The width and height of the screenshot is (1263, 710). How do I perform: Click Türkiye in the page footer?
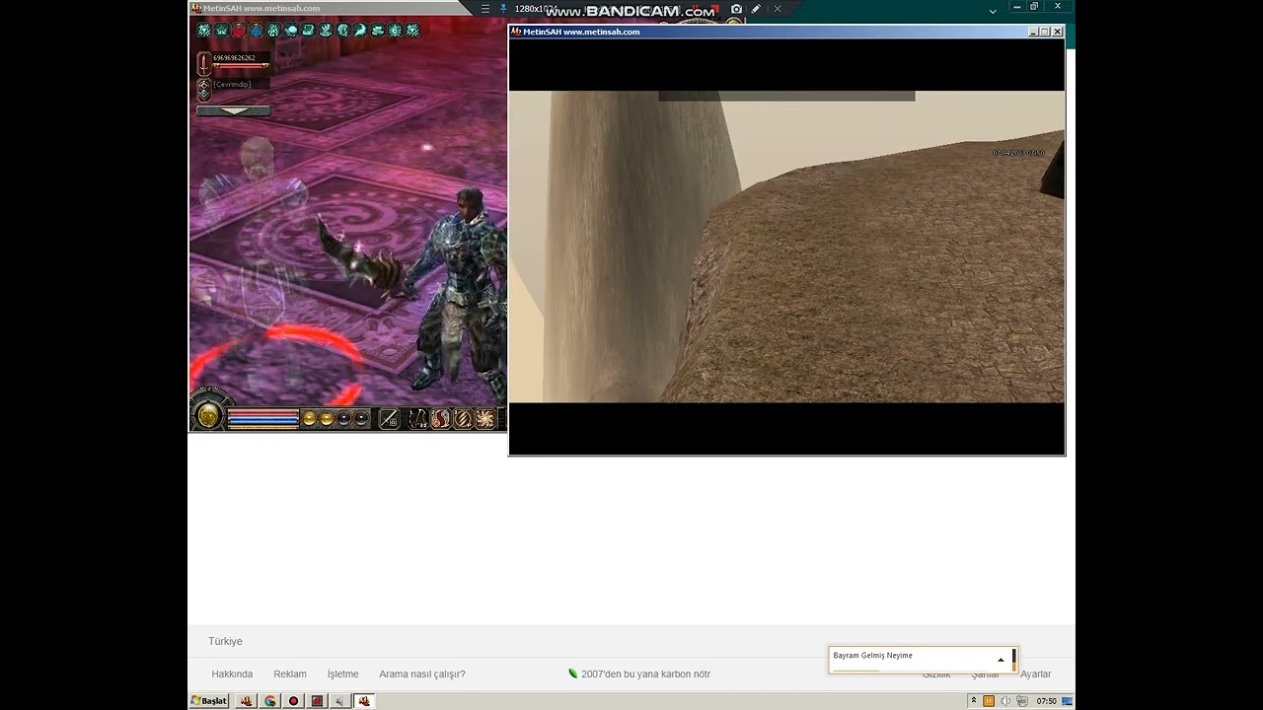coord(225,641)
